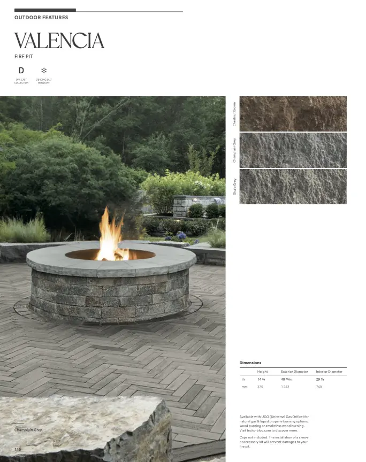Click the height value in inches '14 ¾'
The image size is (366, 462).
pos(261,379)
